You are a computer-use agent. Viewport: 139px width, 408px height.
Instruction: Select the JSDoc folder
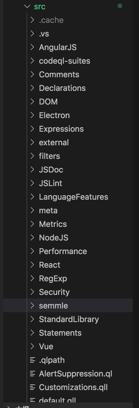68,170
